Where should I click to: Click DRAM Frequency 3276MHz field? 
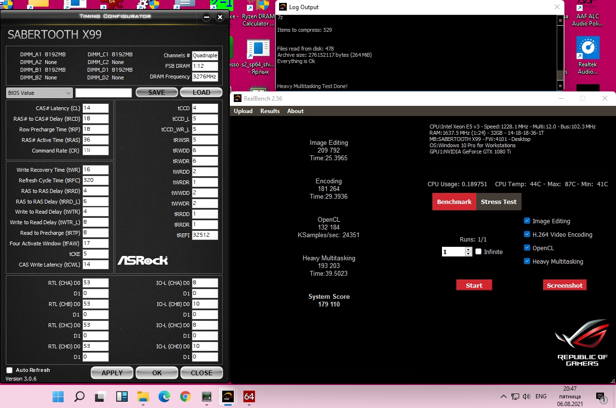pyautogui.click(x=205, y=76)
